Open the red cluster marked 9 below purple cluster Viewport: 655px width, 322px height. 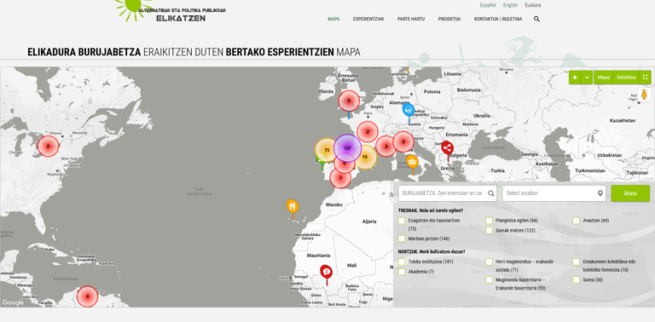(345, 164)
